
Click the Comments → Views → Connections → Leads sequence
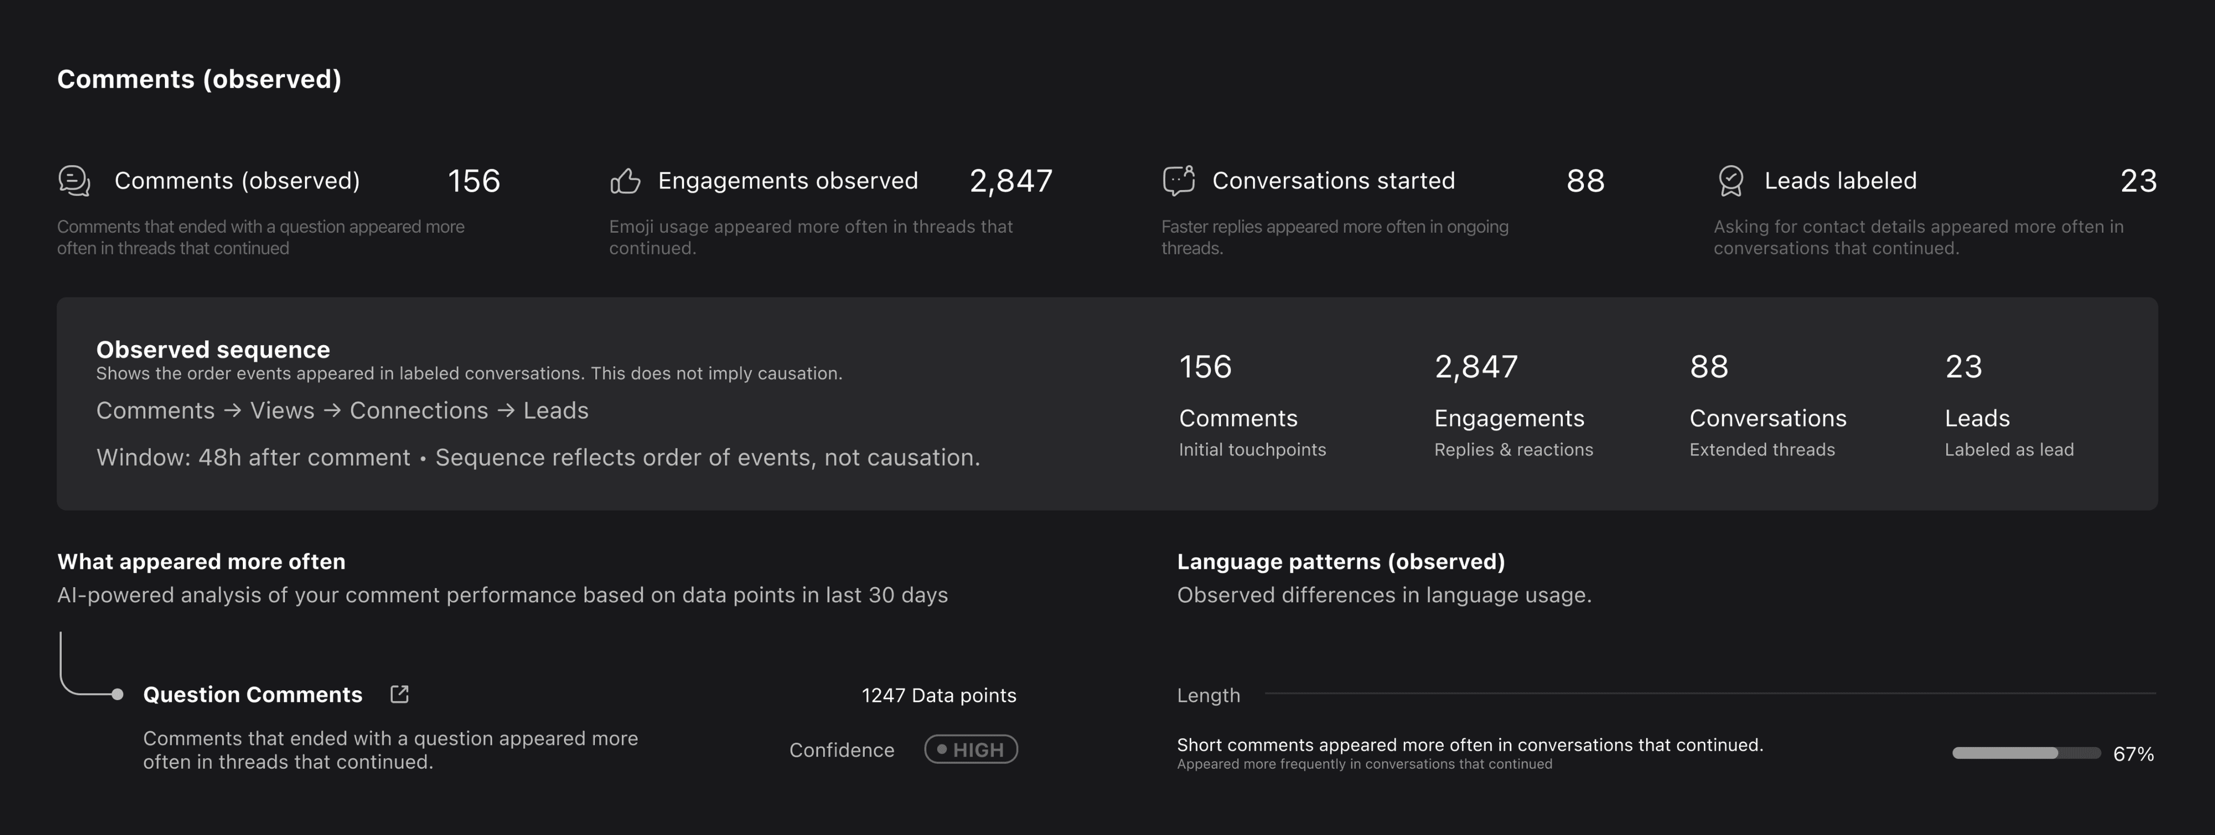click(x=342, y=411)
